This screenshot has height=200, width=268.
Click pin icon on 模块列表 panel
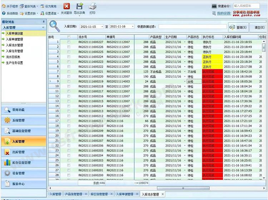pyautogui.click(x=44, y=22)
